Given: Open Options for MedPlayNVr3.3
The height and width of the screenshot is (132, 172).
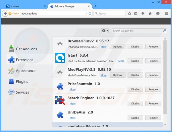Looking at the screenshot, I should pyautogui.click(x=117, y=75).
